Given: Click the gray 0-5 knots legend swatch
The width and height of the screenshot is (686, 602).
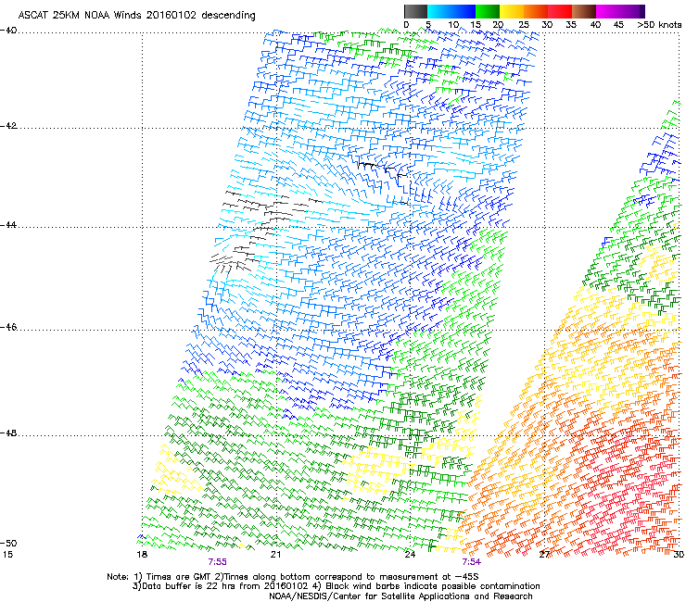Looking at the screenshot, I should click(415, 11).
